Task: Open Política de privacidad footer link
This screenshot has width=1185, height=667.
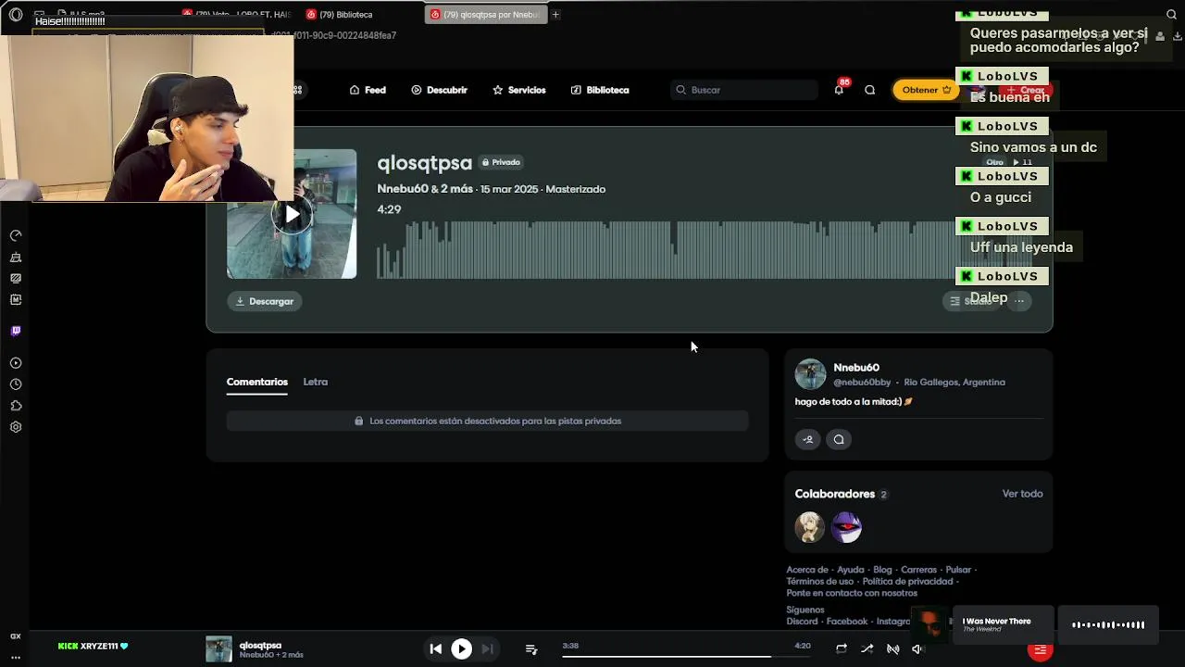Action: pyautogui.click(x=907, y=582)
